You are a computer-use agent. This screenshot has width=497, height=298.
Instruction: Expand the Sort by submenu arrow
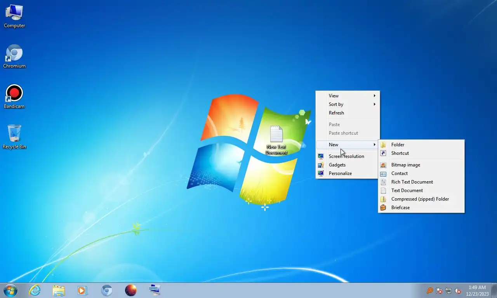(375, 104)
